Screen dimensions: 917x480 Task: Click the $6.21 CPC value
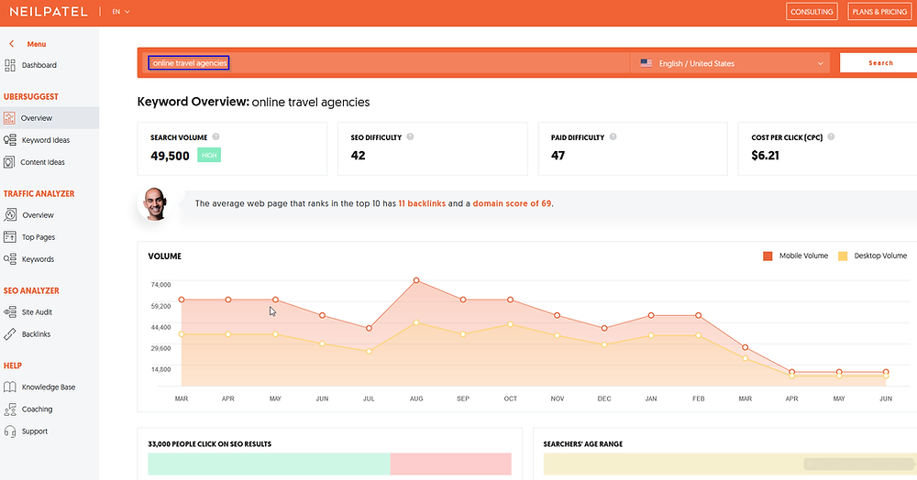click(x=765, y=156)
